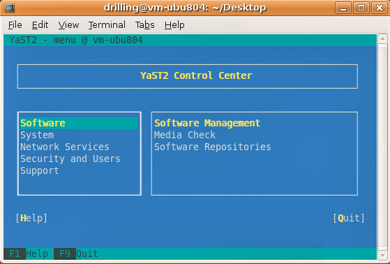
Task: Close the terminal window
Action: point(380,8)
